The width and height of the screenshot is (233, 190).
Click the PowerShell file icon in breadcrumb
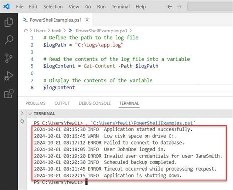71,31
